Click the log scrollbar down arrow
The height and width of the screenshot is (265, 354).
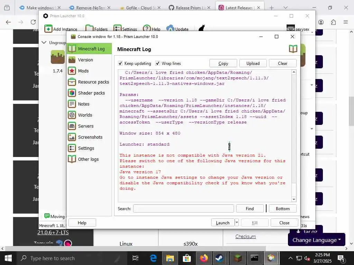pos(294,199)
